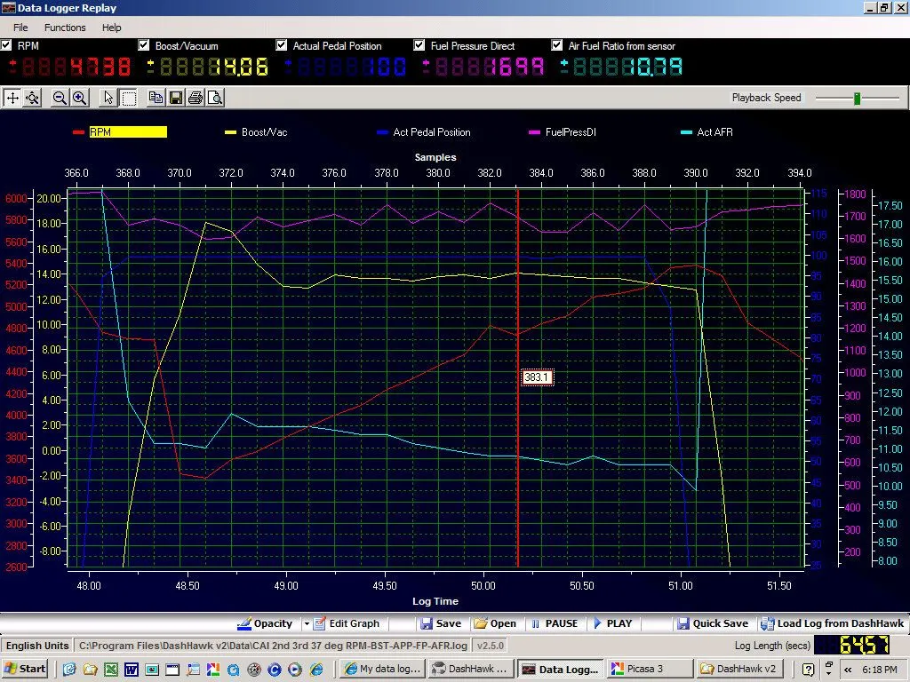Copy graph using the copy icon
The height and width of the screenshot is (682, 910).
[x=156, y=98]
